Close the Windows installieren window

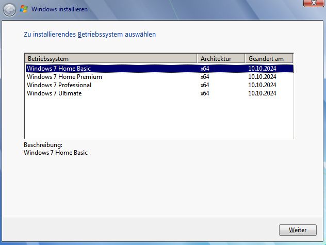[x=314, y=3]
